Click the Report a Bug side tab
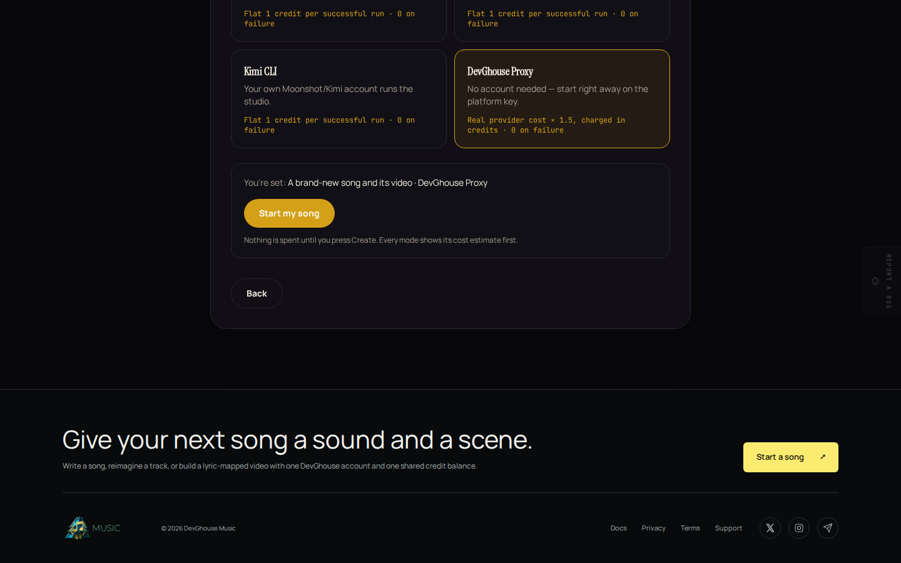 pyautogui.click(x=882, y=281)
